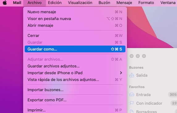Click the Mail window close button
This screenshot has height=113, width=177.
[x=132, y=56]
